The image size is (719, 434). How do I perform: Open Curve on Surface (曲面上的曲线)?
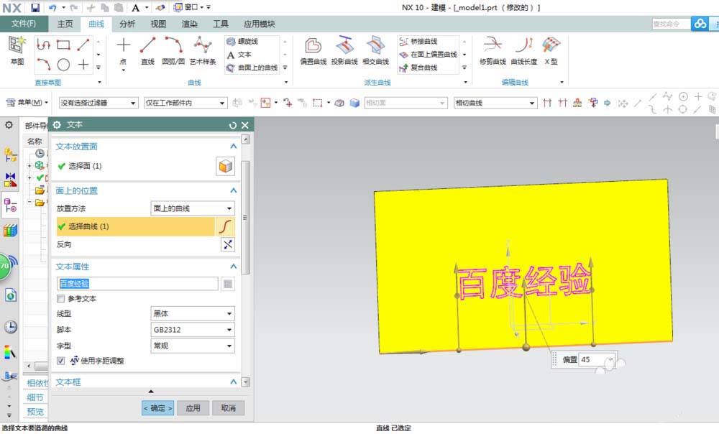pos(252,68)
